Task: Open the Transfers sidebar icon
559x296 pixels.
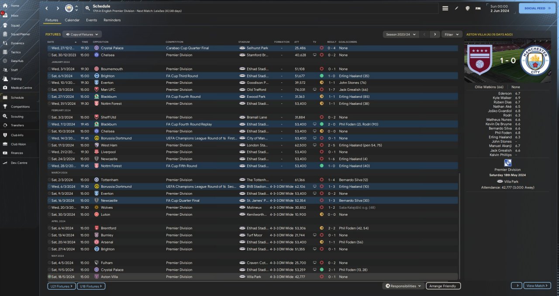Action: click(4, 125)
